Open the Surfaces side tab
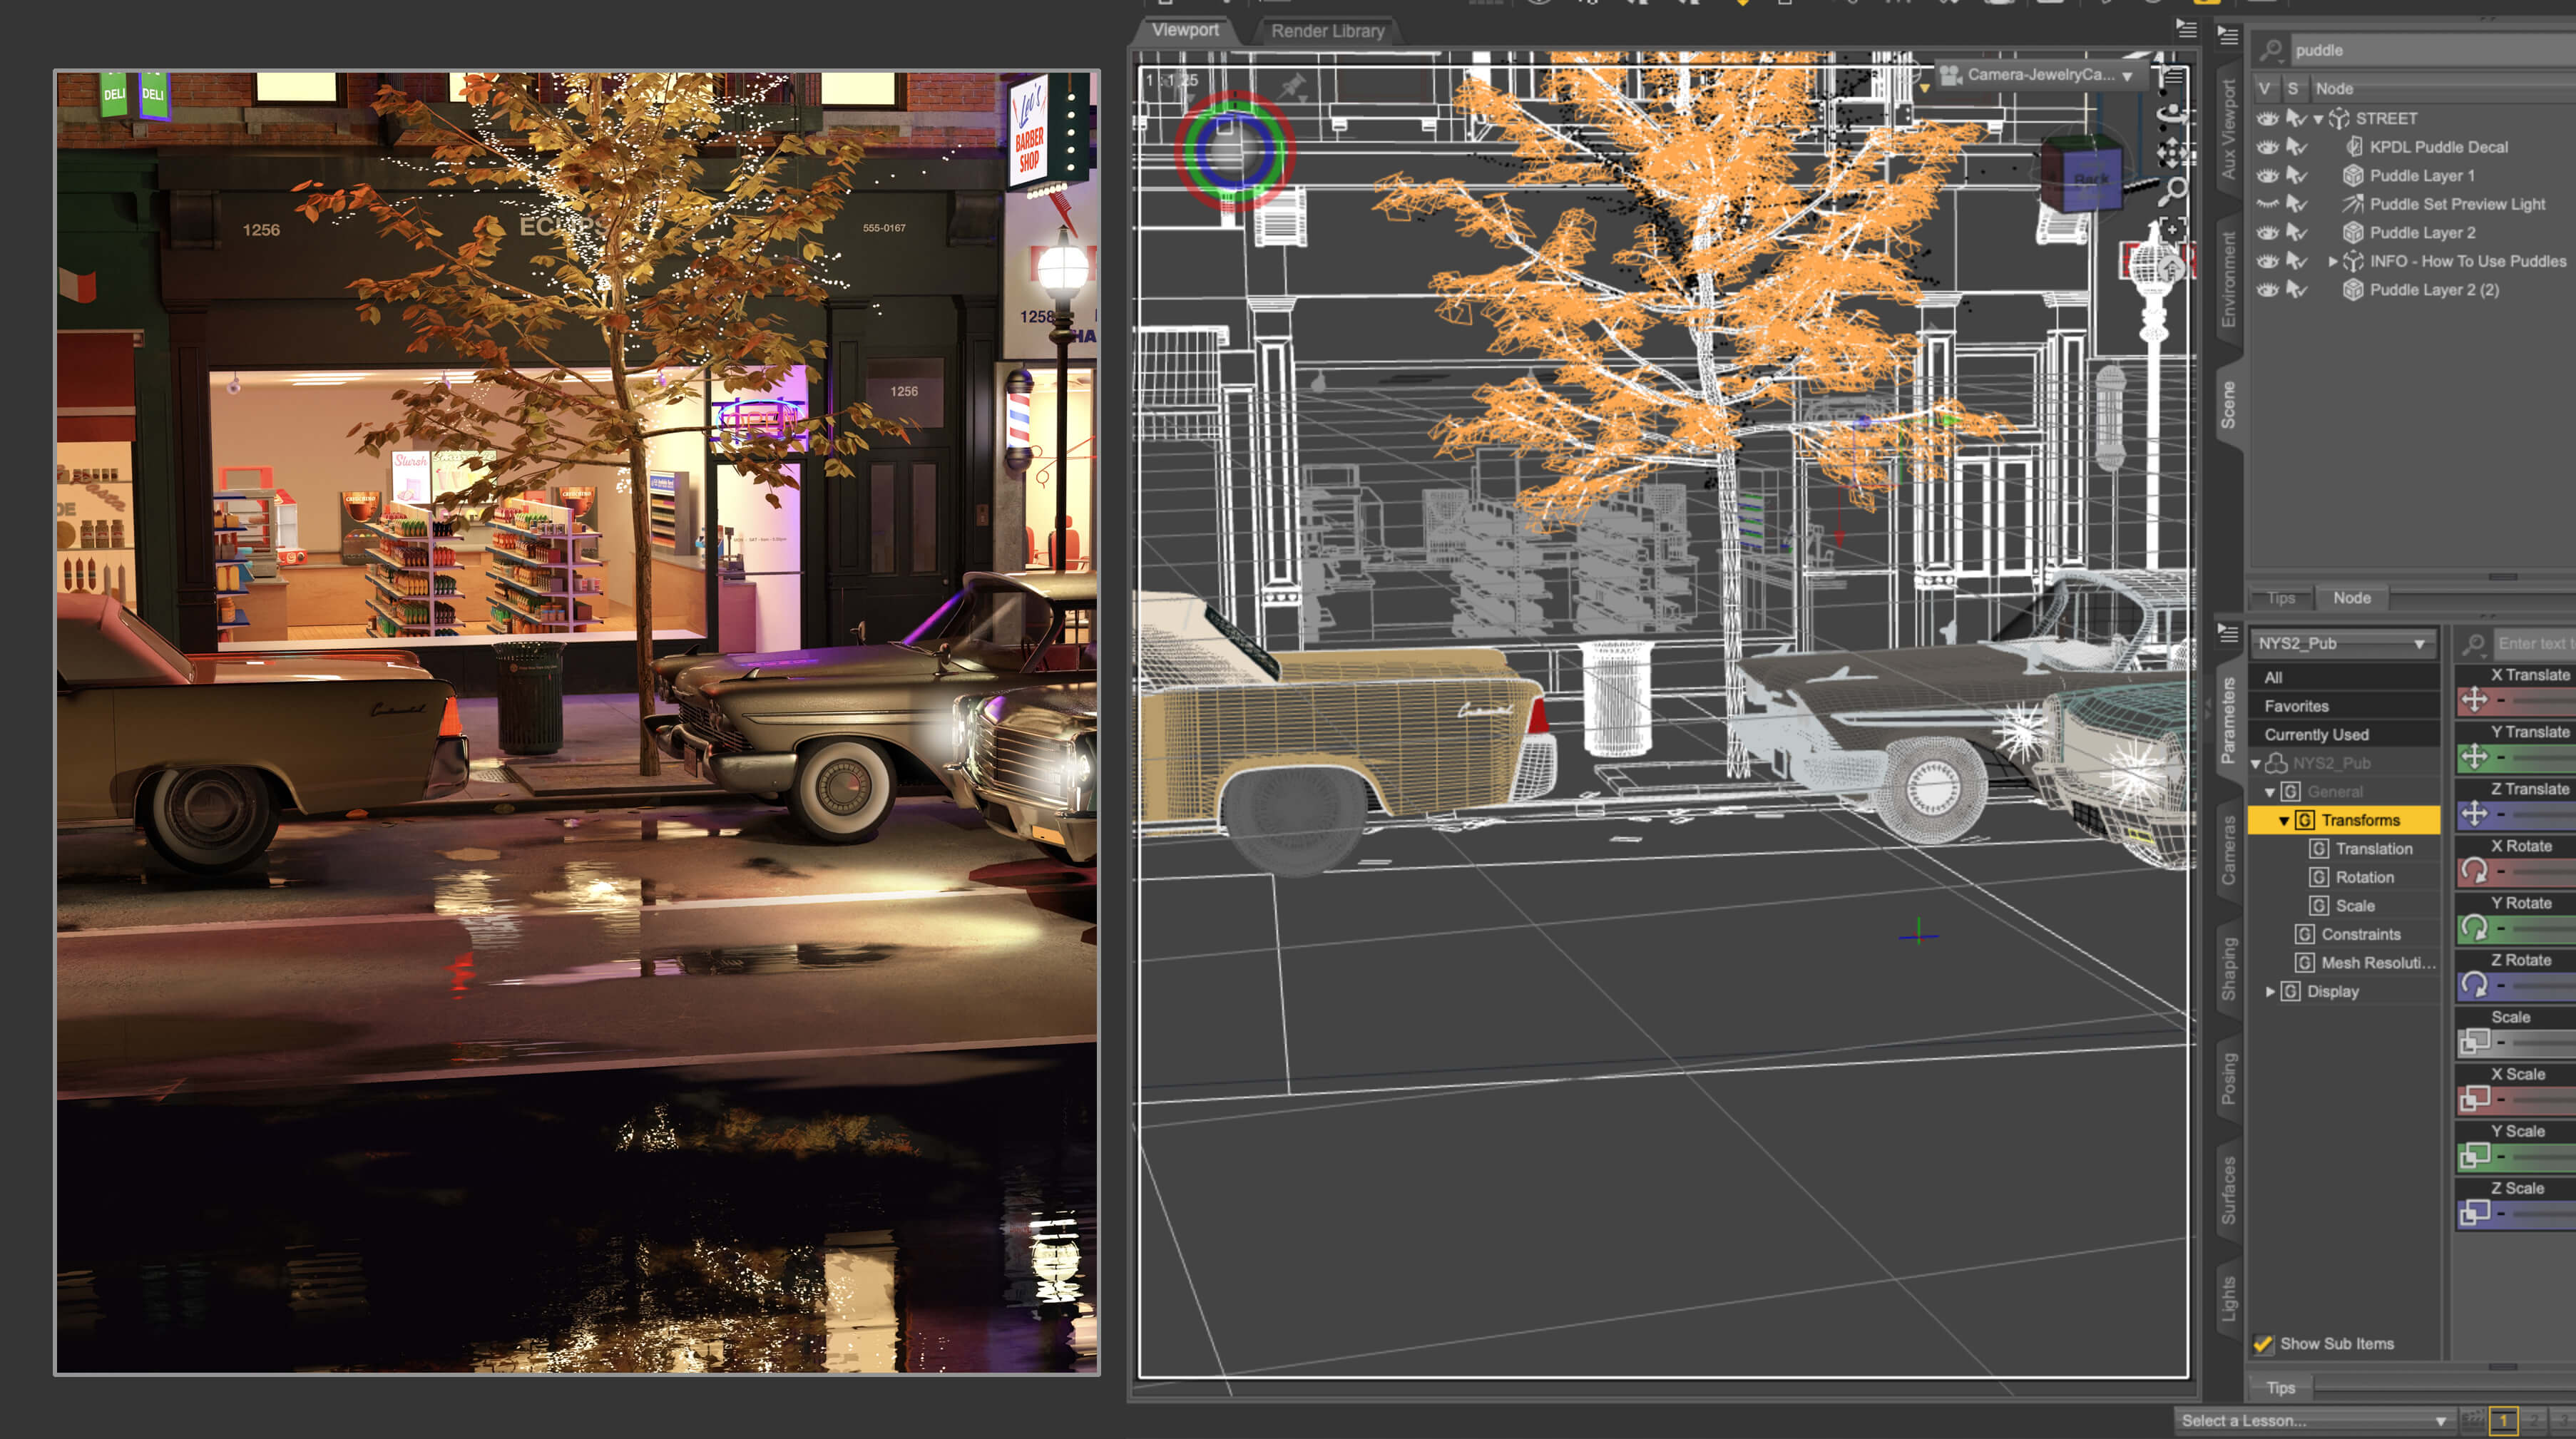The width and height of the screenshot is (2576, 1439). coord(2228,1190)
